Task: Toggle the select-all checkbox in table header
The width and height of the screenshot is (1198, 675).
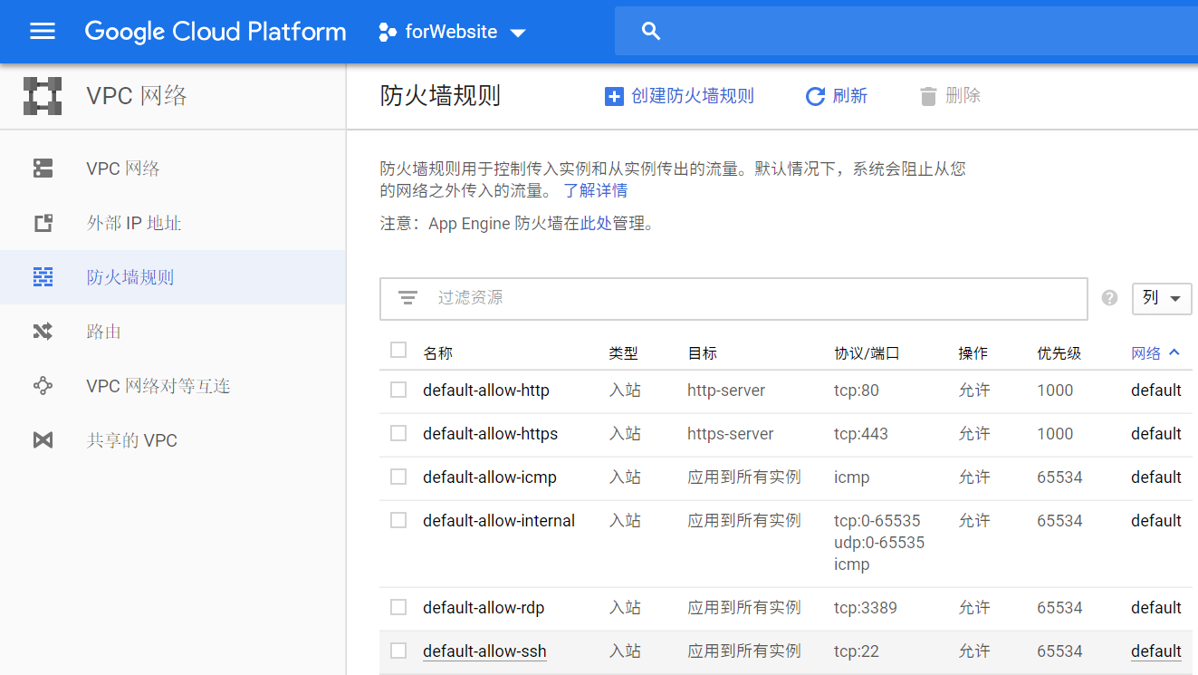Action: pyautogui.click(x=398, y=351)
